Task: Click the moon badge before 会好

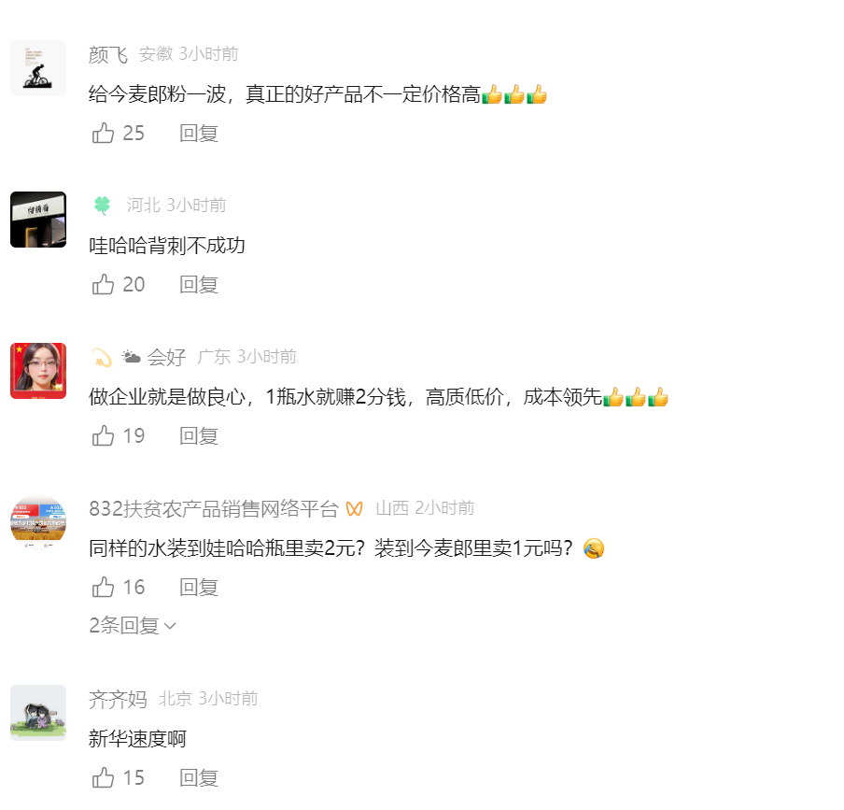Action: click(x=102, y=358)
